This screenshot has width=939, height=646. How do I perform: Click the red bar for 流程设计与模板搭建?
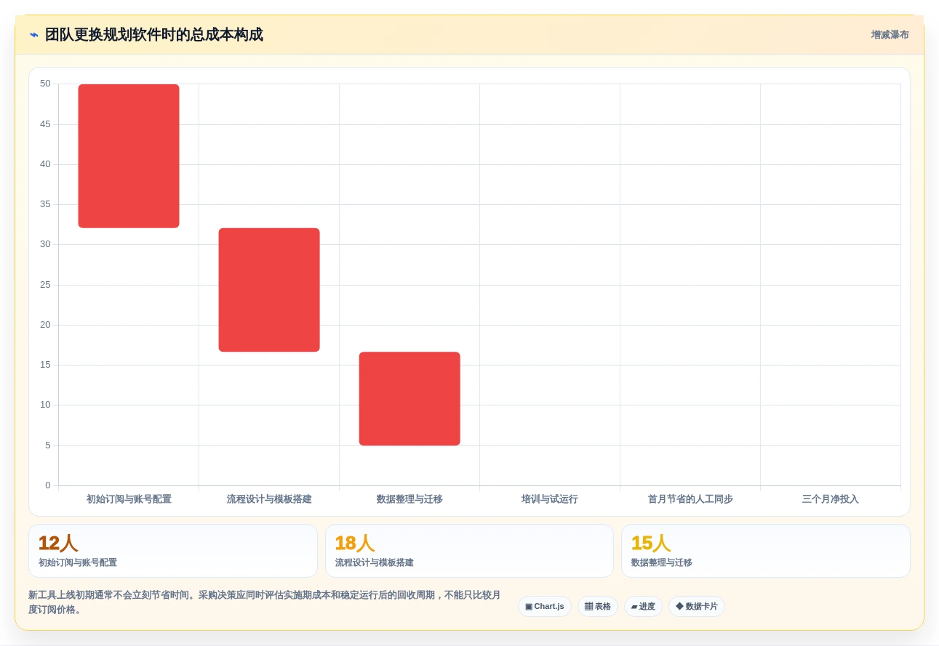point(269,290)
